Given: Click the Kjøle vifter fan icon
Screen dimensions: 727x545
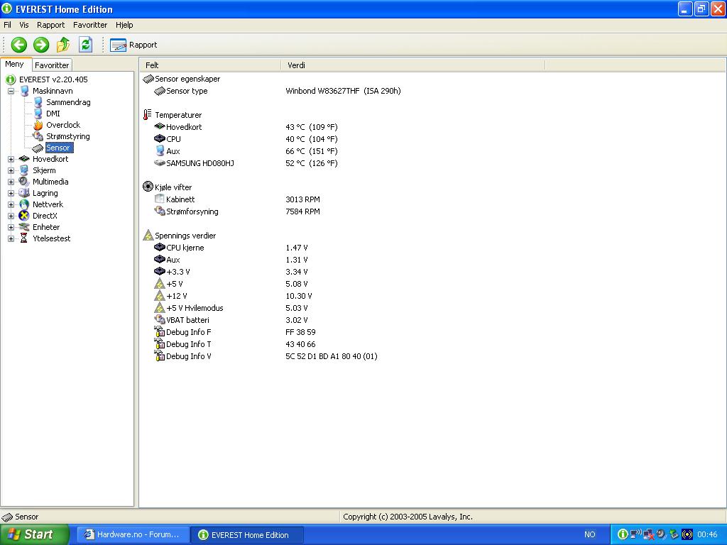Looking at the screenshot, I should coord(148,187).
